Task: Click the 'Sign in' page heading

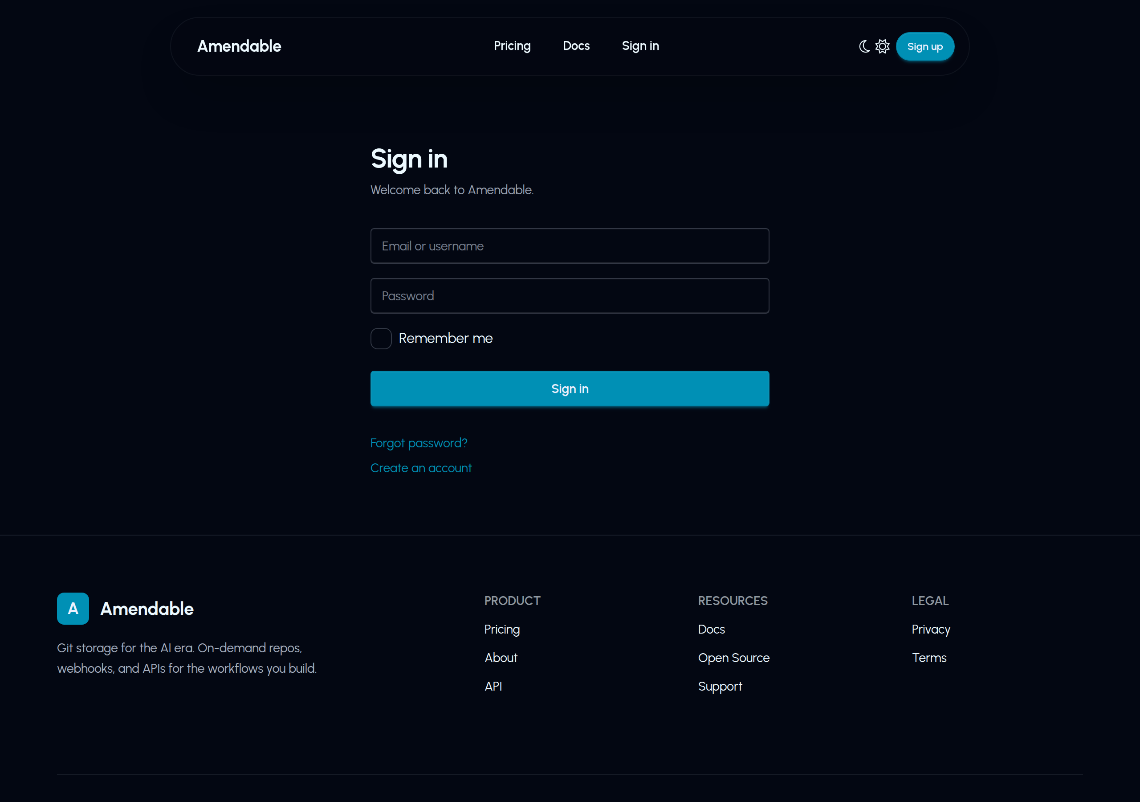Action: (409, 160)
